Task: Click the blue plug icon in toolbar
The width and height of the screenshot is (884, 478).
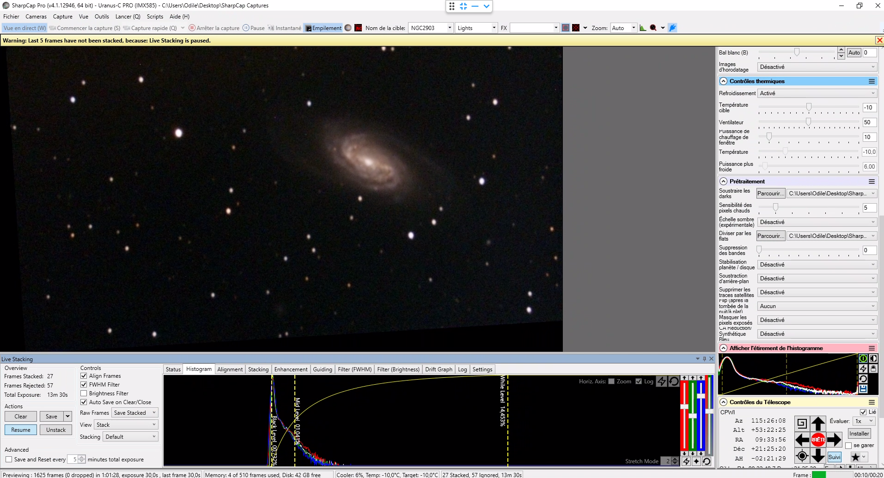Action: pos(673,28)
